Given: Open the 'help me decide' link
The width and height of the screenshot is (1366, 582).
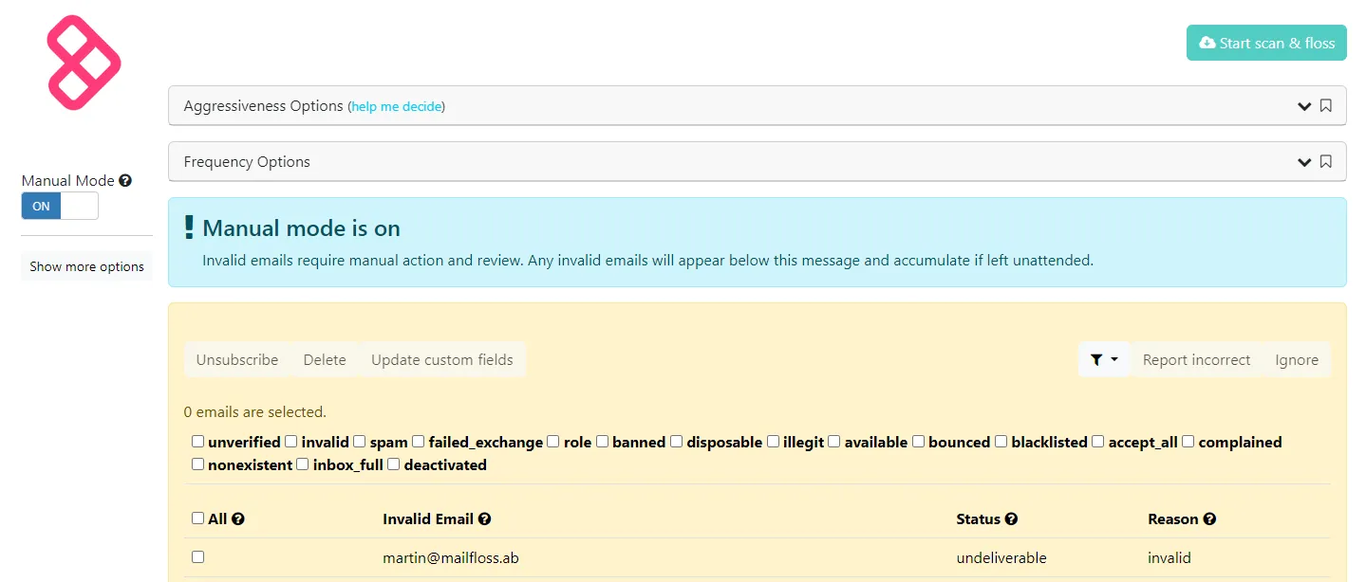Looking at the screenshot, I should pyautogui.click(x=396, y=107).
